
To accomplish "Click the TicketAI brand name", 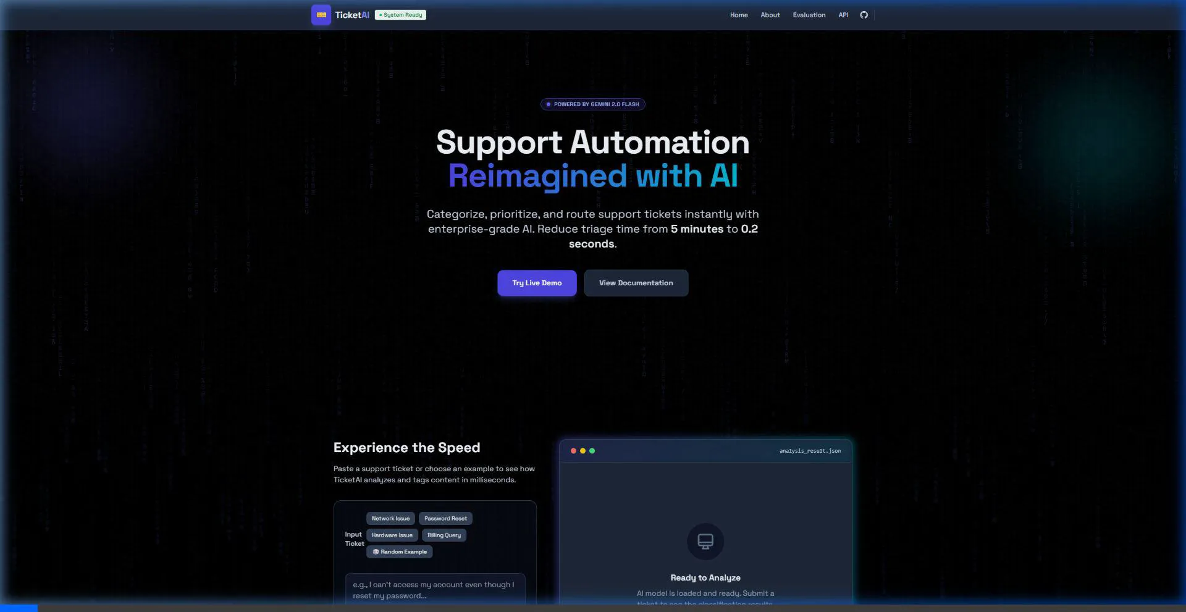I will tap(352, 15).
